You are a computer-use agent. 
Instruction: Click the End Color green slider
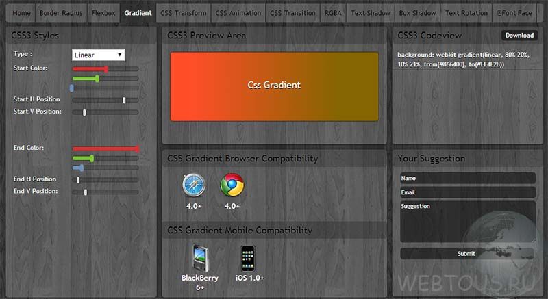pos(105,159)
